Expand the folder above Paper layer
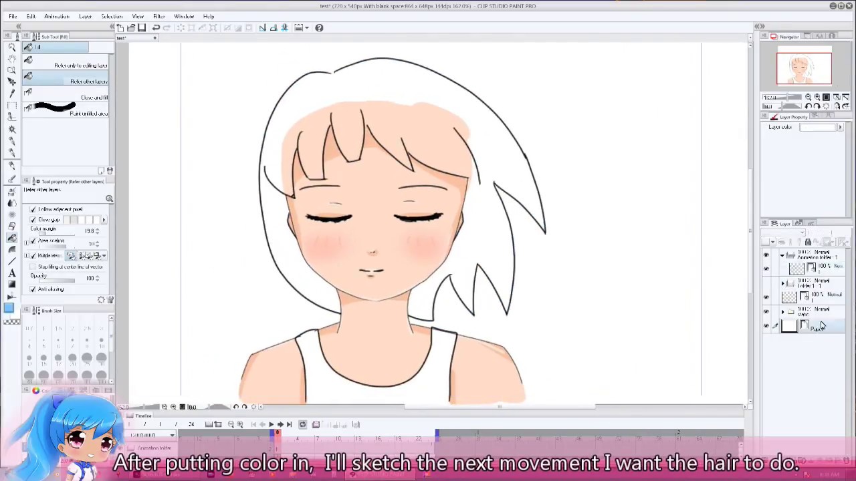Image resolution: width=856 pixels, height=481 pixels. [783, 312]
